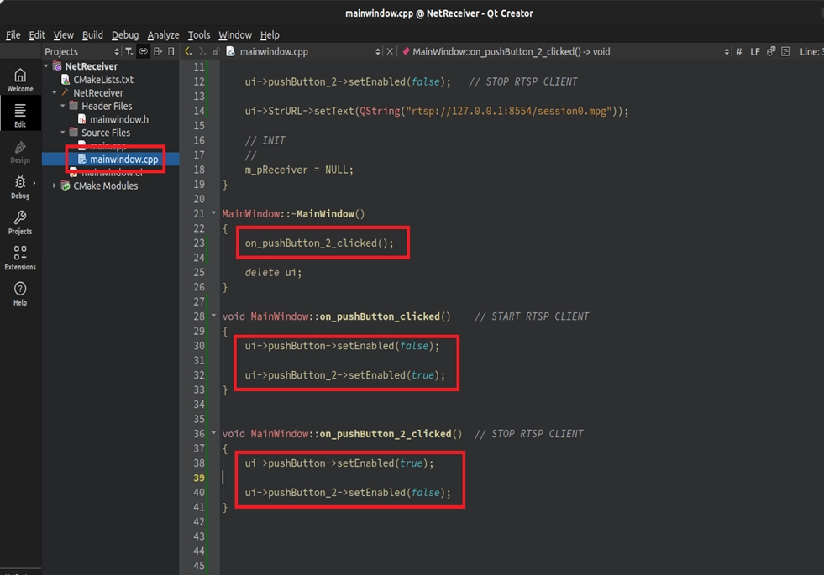The image size is (824, 575).
Task: Collapse the NetReceiver target node
Action: 55,92
